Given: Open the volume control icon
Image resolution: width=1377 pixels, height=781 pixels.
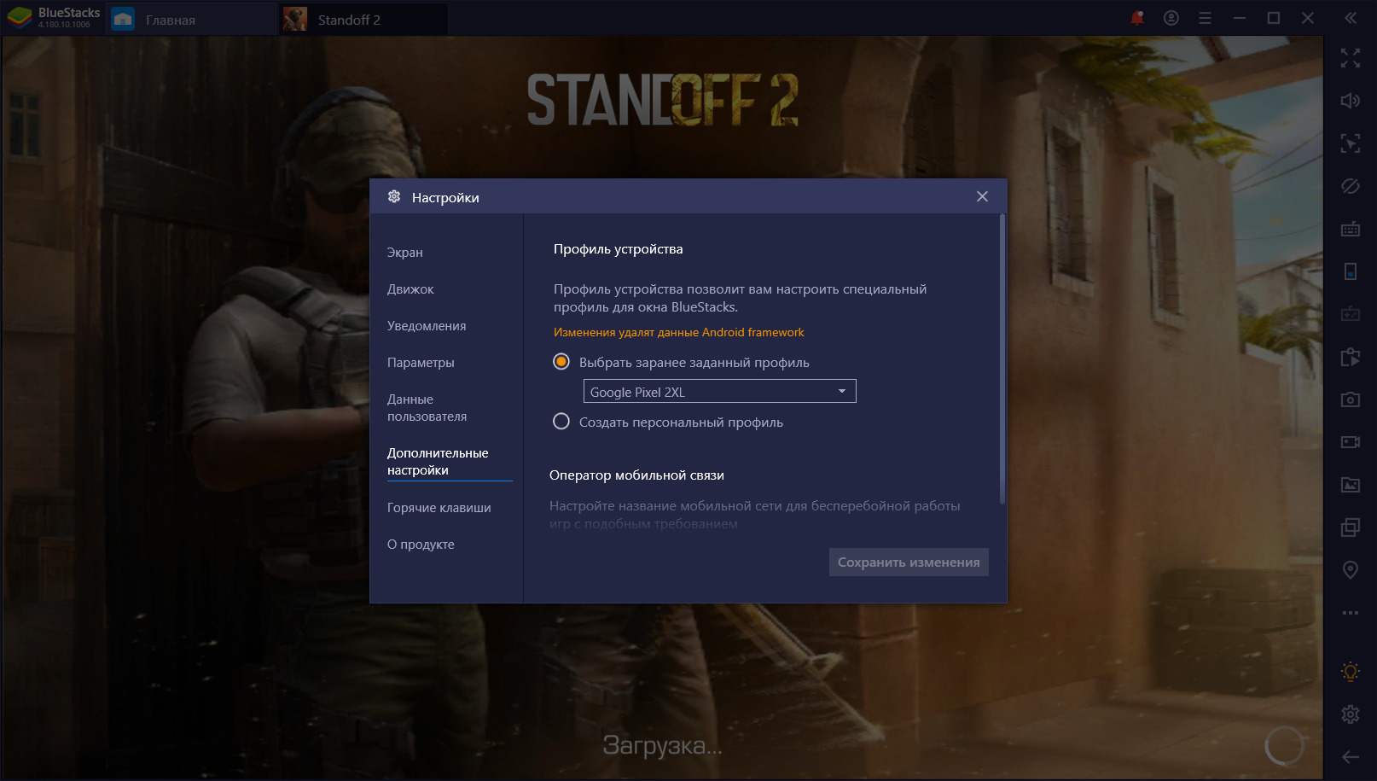Looking at the screenshot, I should (x=1350, y=101).
